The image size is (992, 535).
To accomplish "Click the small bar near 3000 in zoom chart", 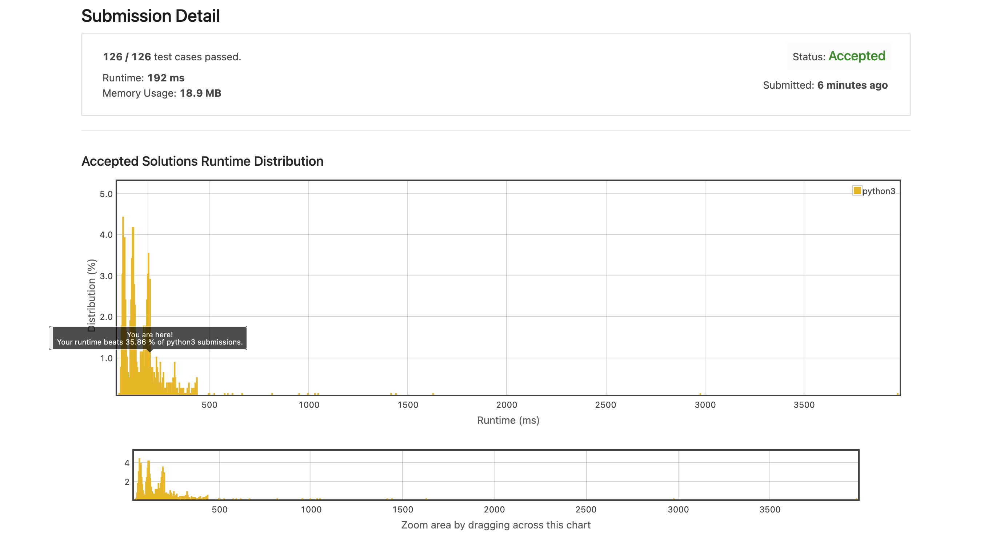I will point(673,499).
